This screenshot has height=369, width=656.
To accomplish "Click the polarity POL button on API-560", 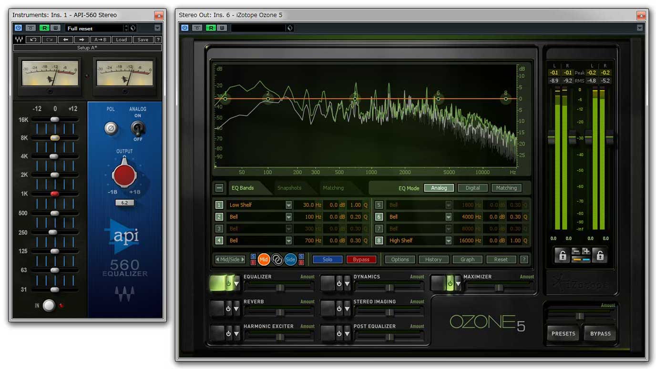I will click(x=111, y=128).
